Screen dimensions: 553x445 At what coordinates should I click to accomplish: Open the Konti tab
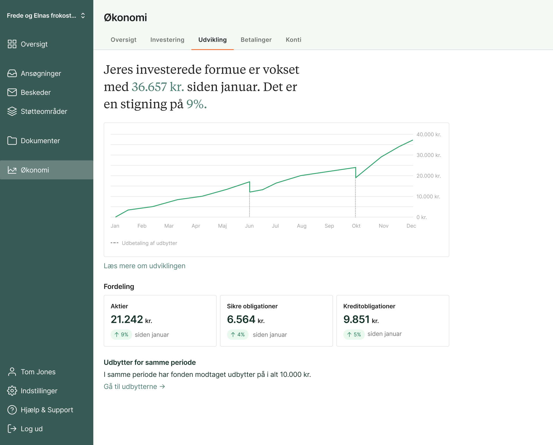coord(293,40)
